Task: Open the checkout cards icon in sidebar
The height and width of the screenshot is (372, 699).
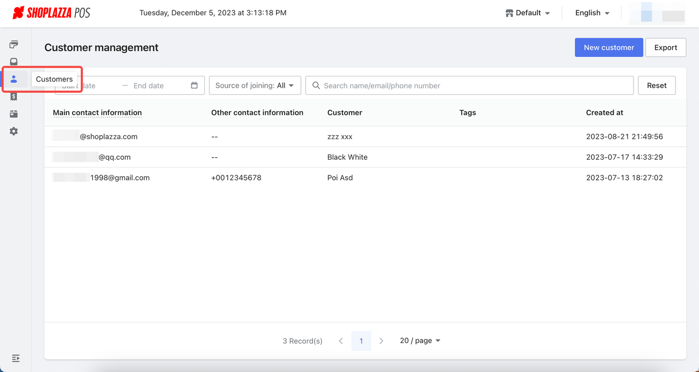Action: point(14,45)
